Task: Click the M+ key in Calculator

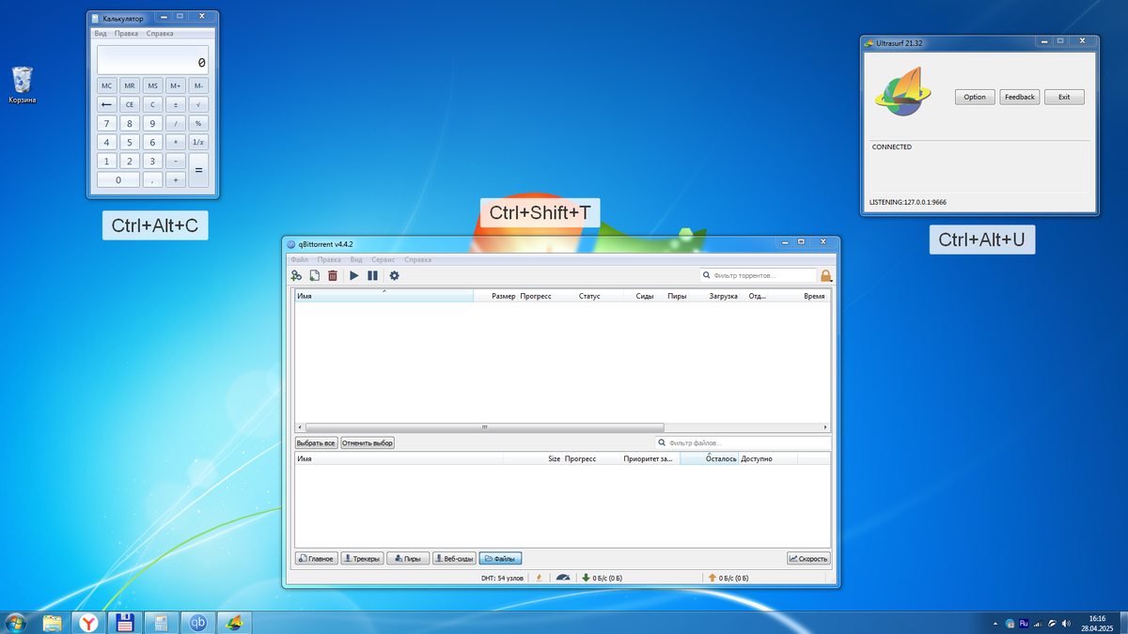Action: [176, 85]
